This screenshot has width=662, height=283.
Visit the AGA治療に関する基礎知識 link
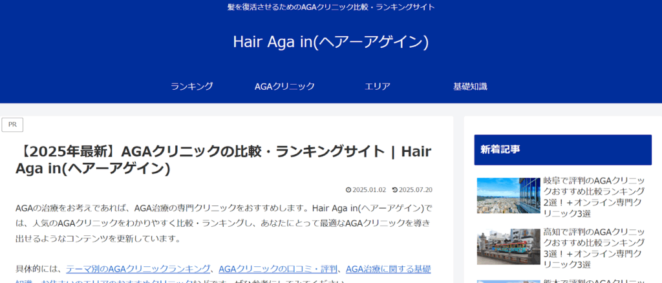click(x=388, y=269)
